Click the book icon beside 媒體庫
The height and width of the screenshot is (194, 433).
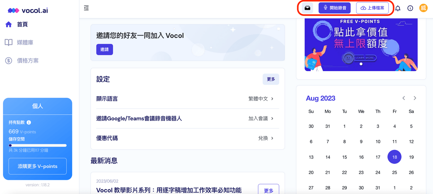click(8, 42)
